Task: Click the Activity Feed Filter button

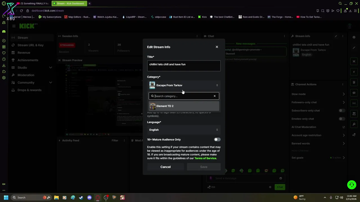Action: 115,141
